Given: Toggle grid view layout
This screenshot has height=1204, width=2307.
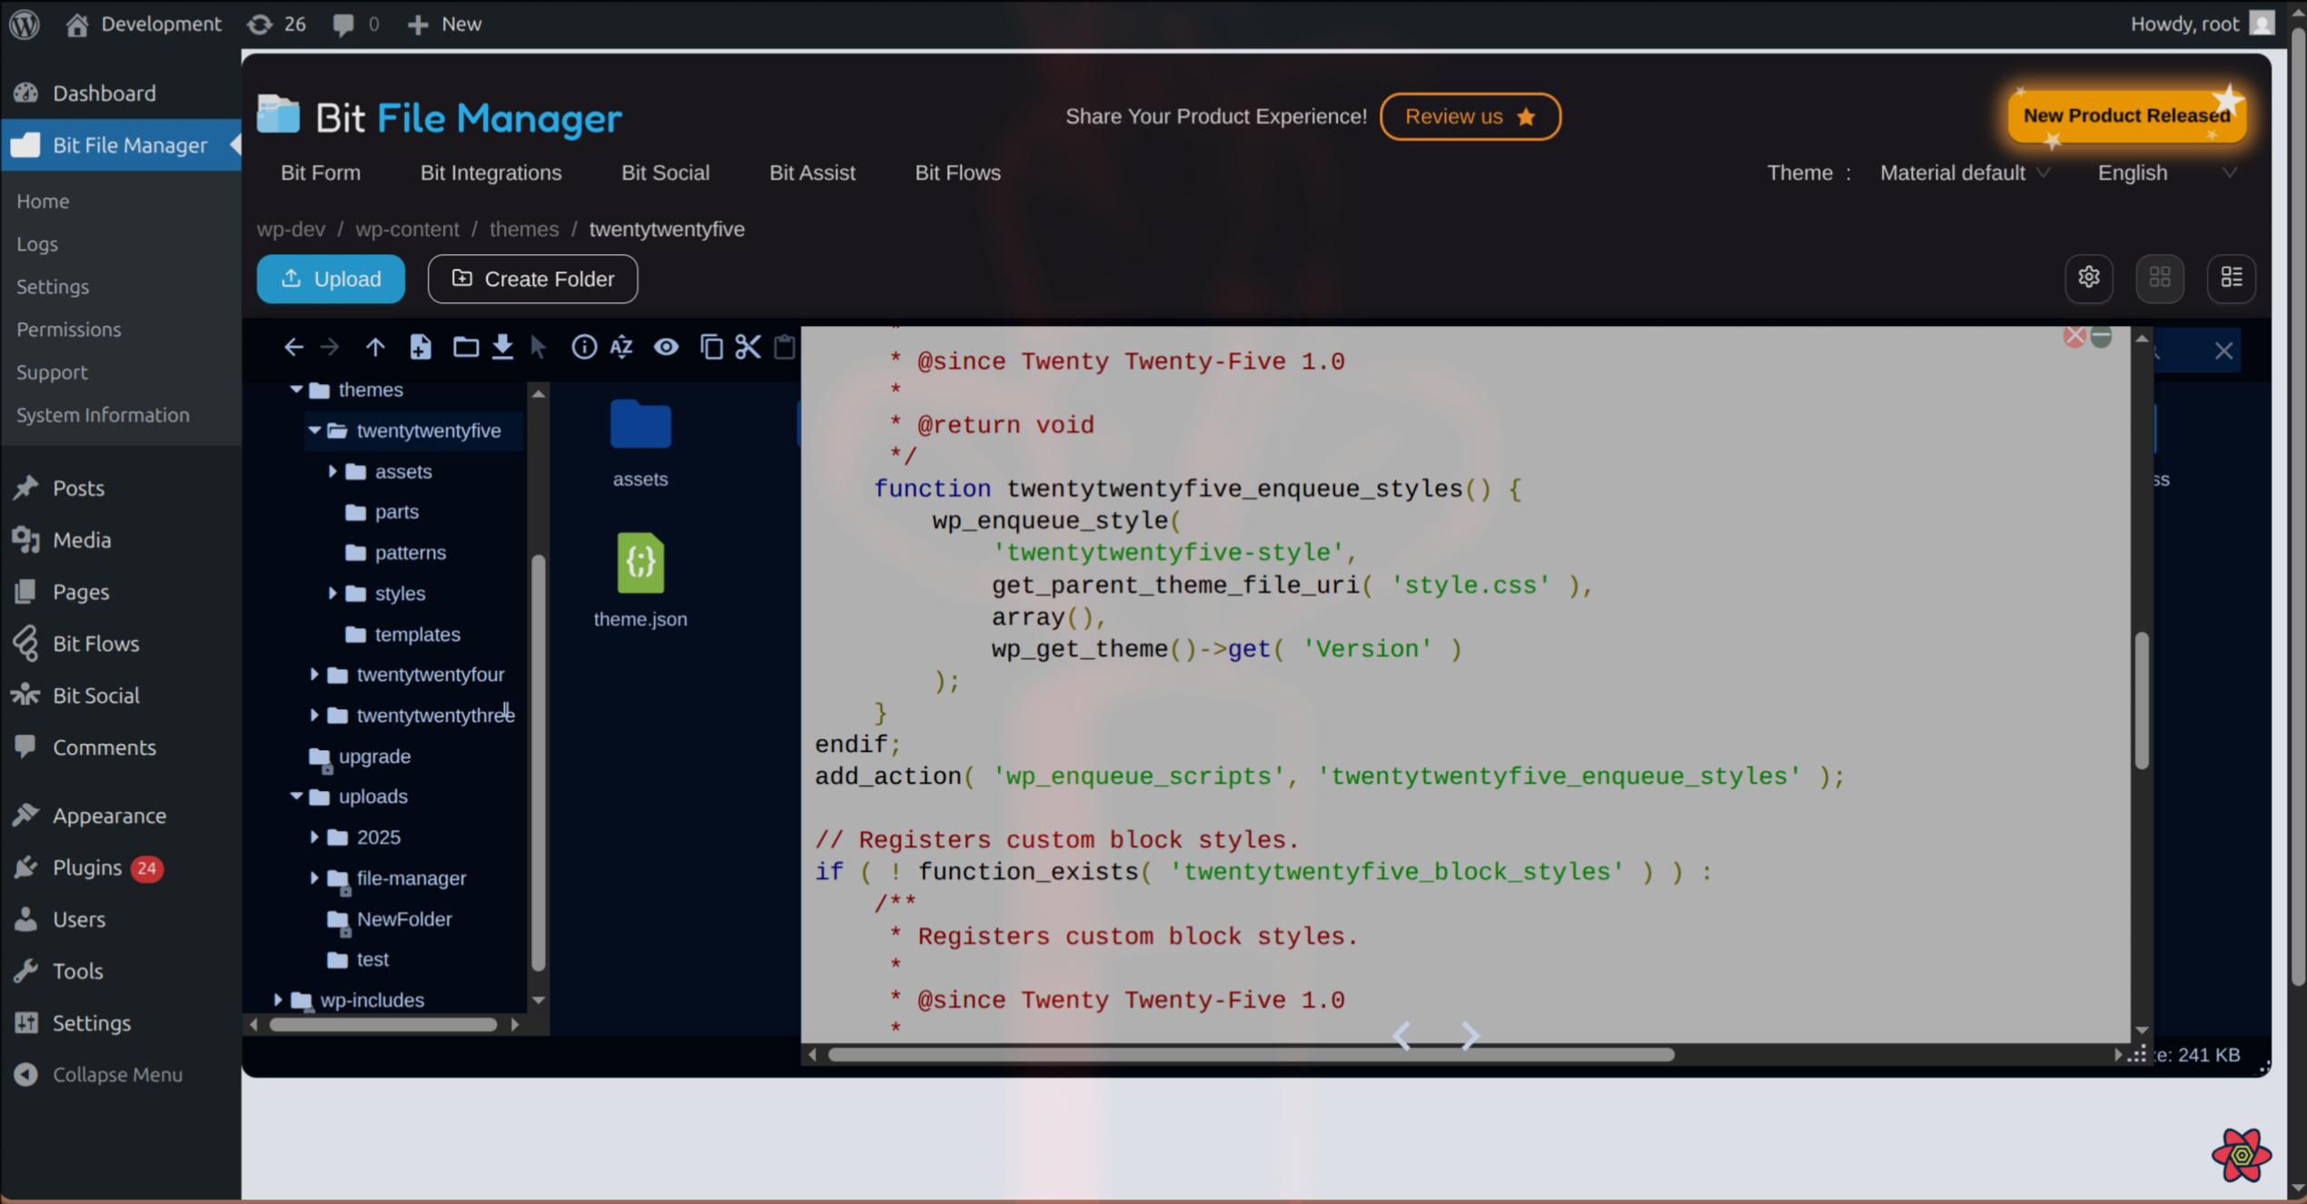Looking at the screenshot, I should pyautogui.click(x=2160, y=278).
